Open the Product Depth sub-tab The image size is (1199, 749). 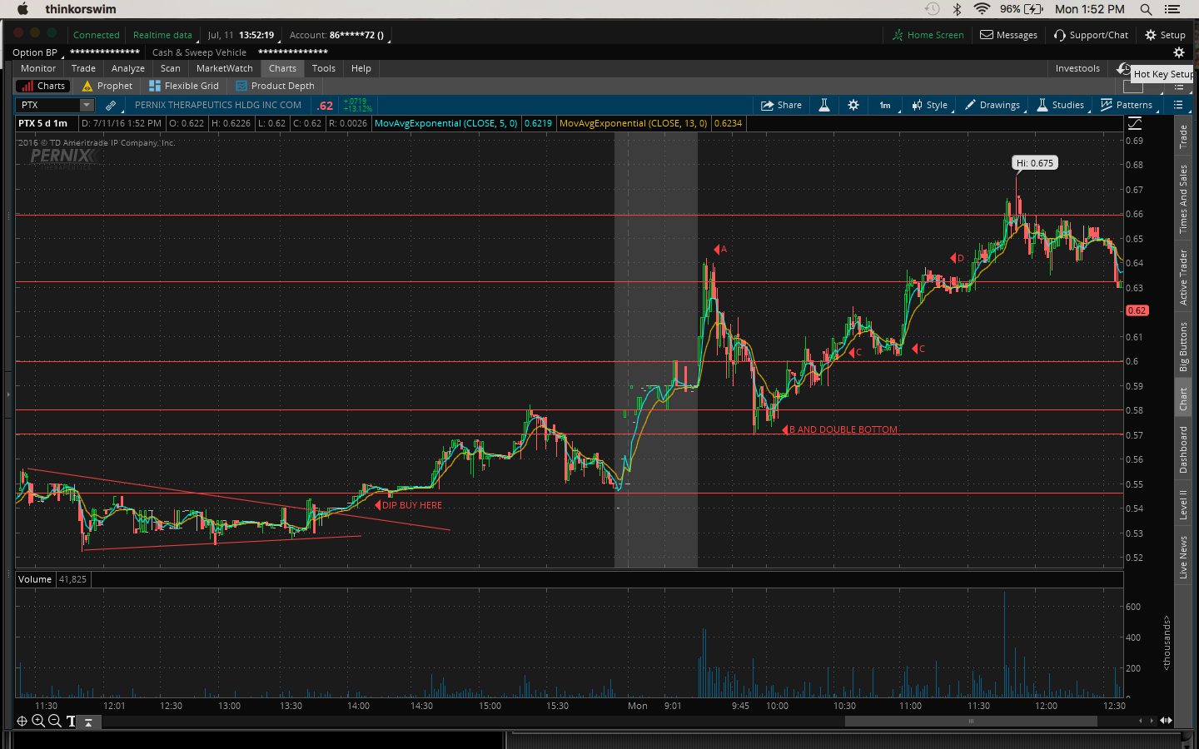[x=276, y=86]
